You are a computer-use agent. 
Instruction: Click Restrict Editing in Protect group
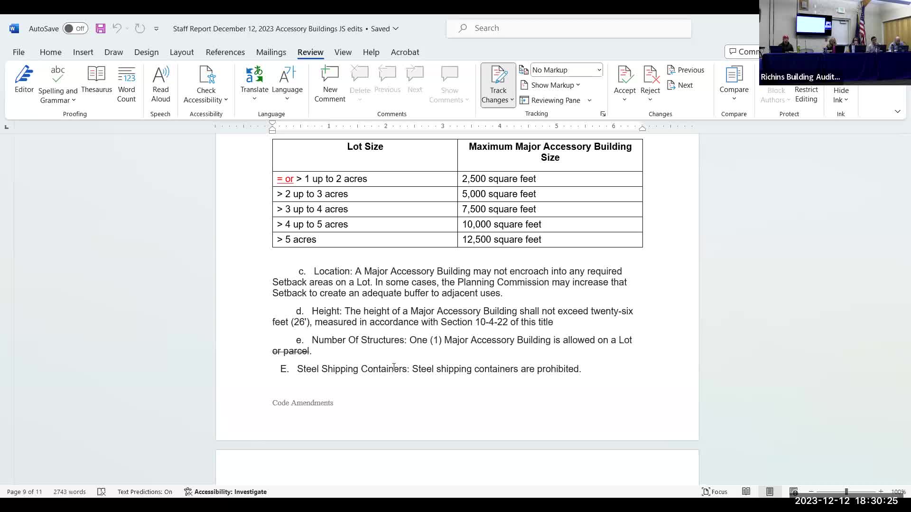[x=806, y=94]
